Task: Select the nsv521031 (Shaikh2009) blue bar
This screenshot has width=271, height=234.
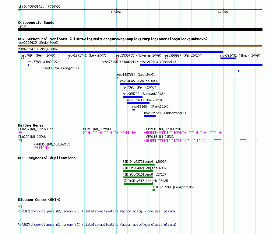Action: pos(228,58)
